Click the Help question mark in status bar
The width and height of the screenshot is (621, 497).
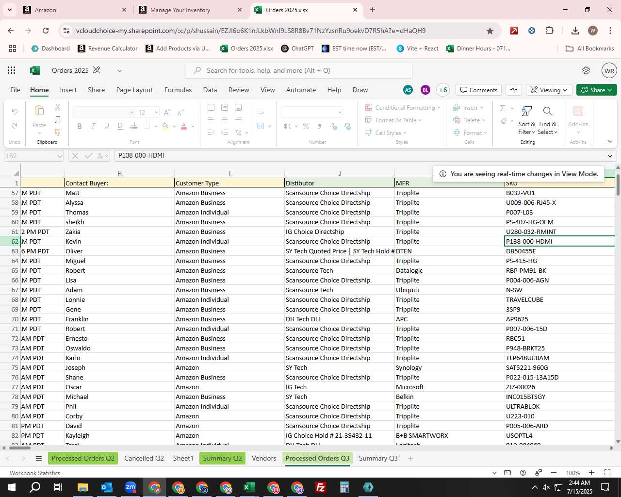click(523, 473)
